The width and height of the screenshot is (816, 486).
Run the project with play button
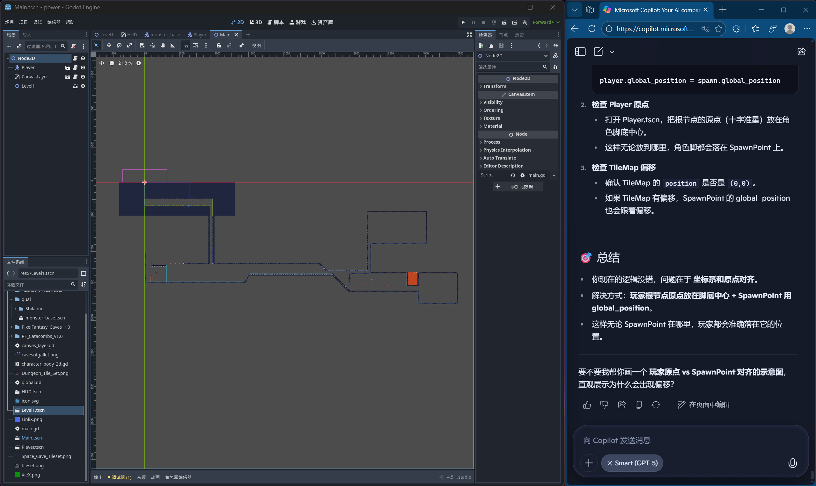(463, 22)
